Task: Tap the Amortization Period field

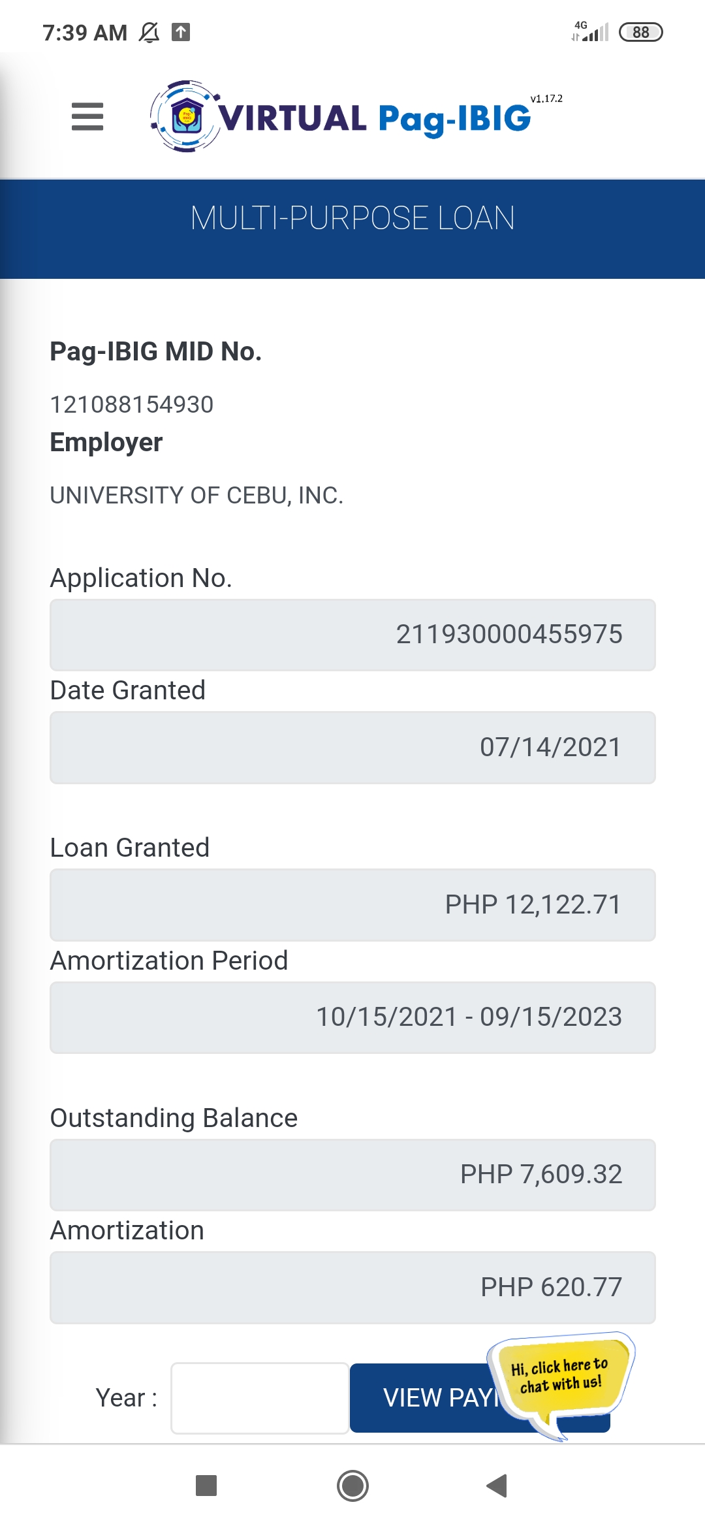Action: coord(352,1017)
